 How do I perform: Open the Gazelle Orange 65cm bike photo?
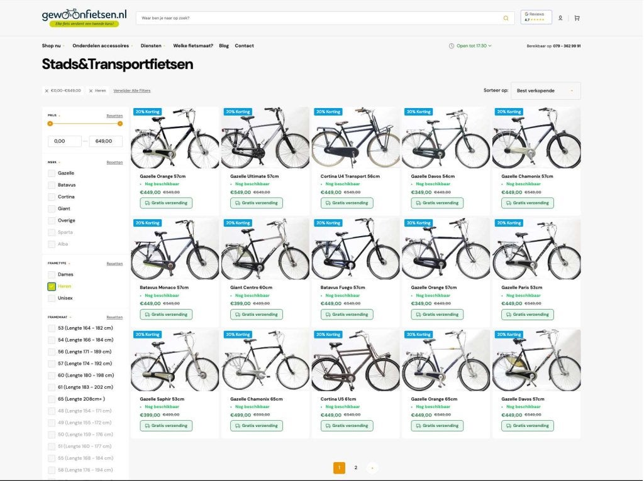click(446, 360)
